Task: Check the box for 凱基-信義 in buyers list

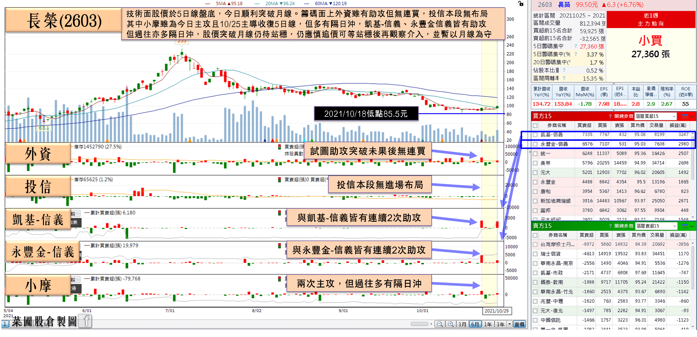Action: tap(536, 135)
